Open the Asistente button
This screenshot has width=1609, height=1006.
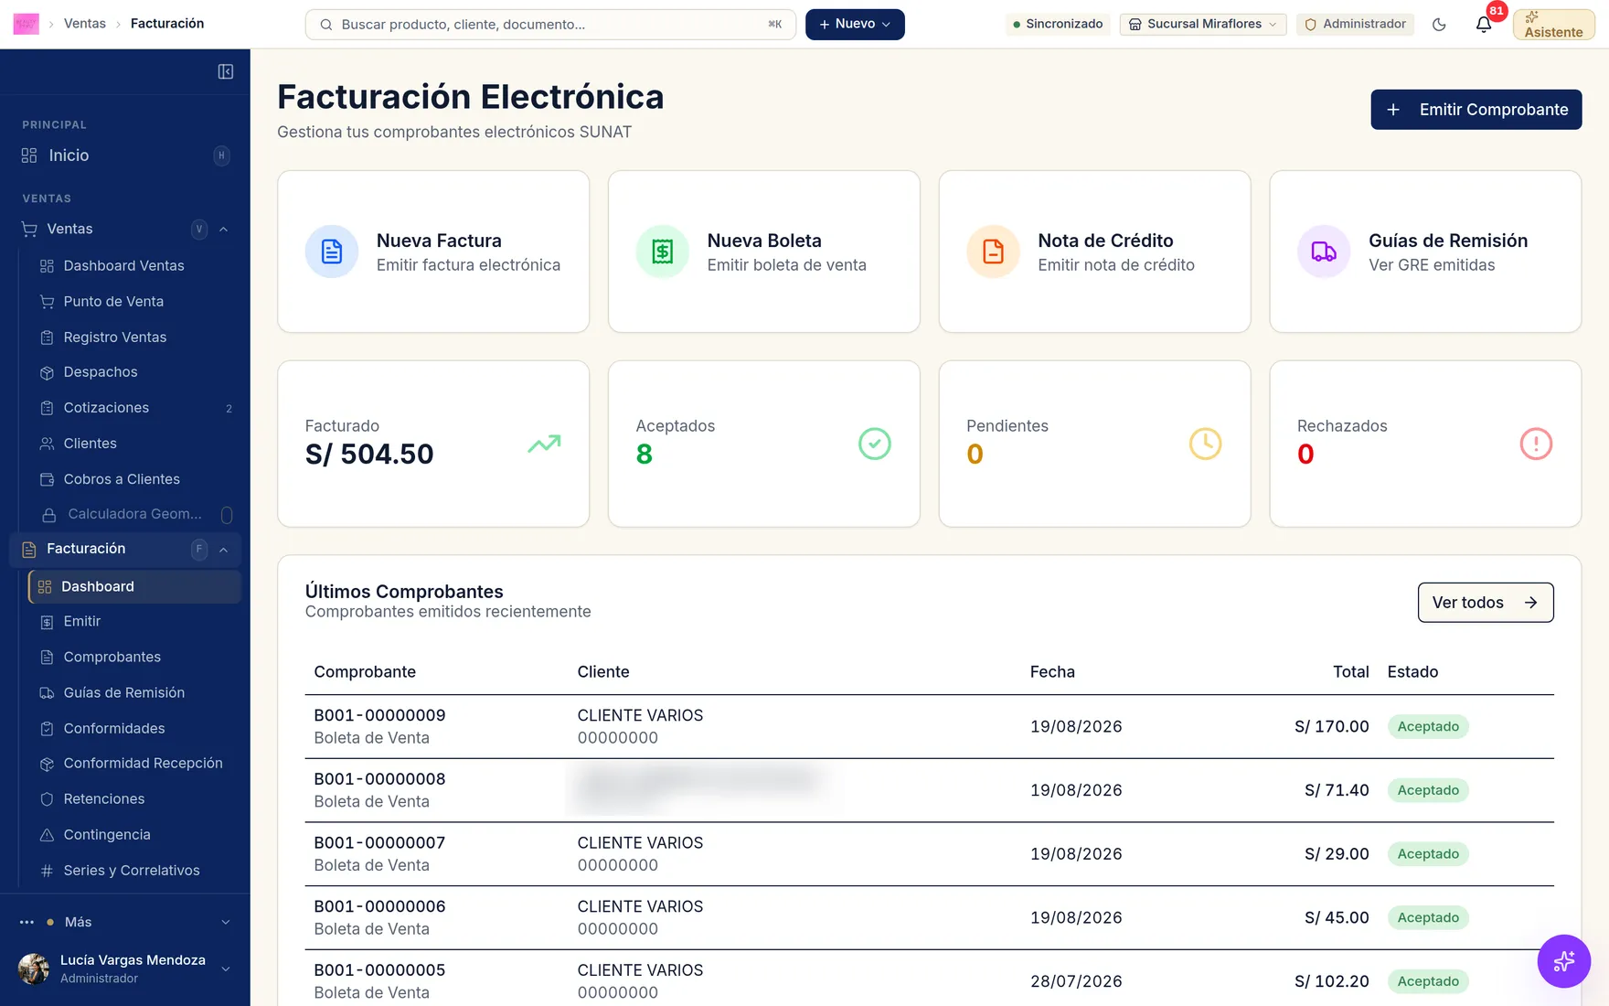pyautogui.click(x=1554, y=25)
